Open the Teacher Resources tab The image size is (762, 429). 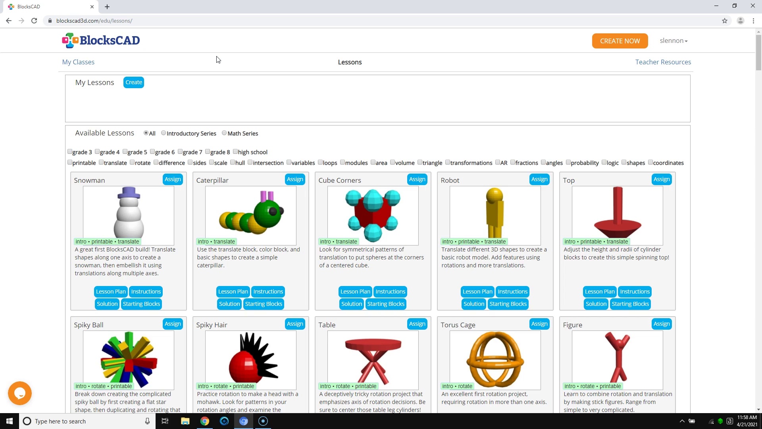point(663,62)
